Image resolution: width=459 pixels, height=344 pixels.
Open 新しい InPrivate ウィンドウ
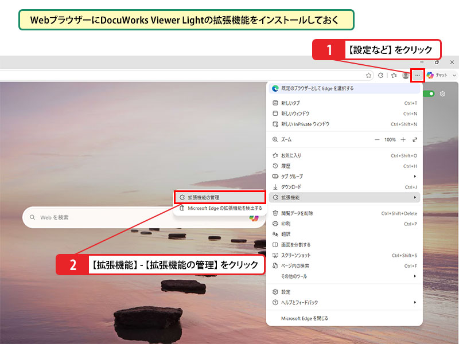pyautogui.click(x=344, y=124)
